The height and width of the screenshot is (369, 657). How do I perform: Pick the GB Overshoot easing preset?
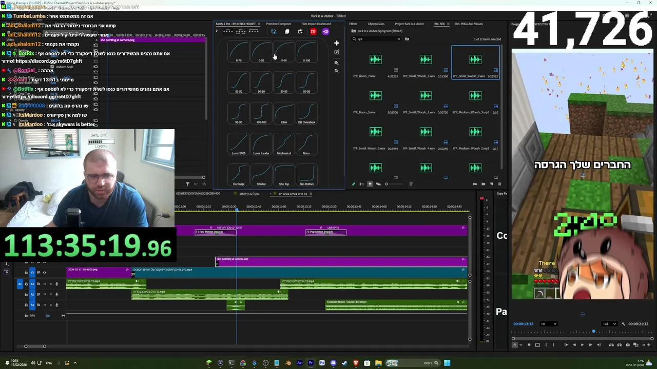306,114
